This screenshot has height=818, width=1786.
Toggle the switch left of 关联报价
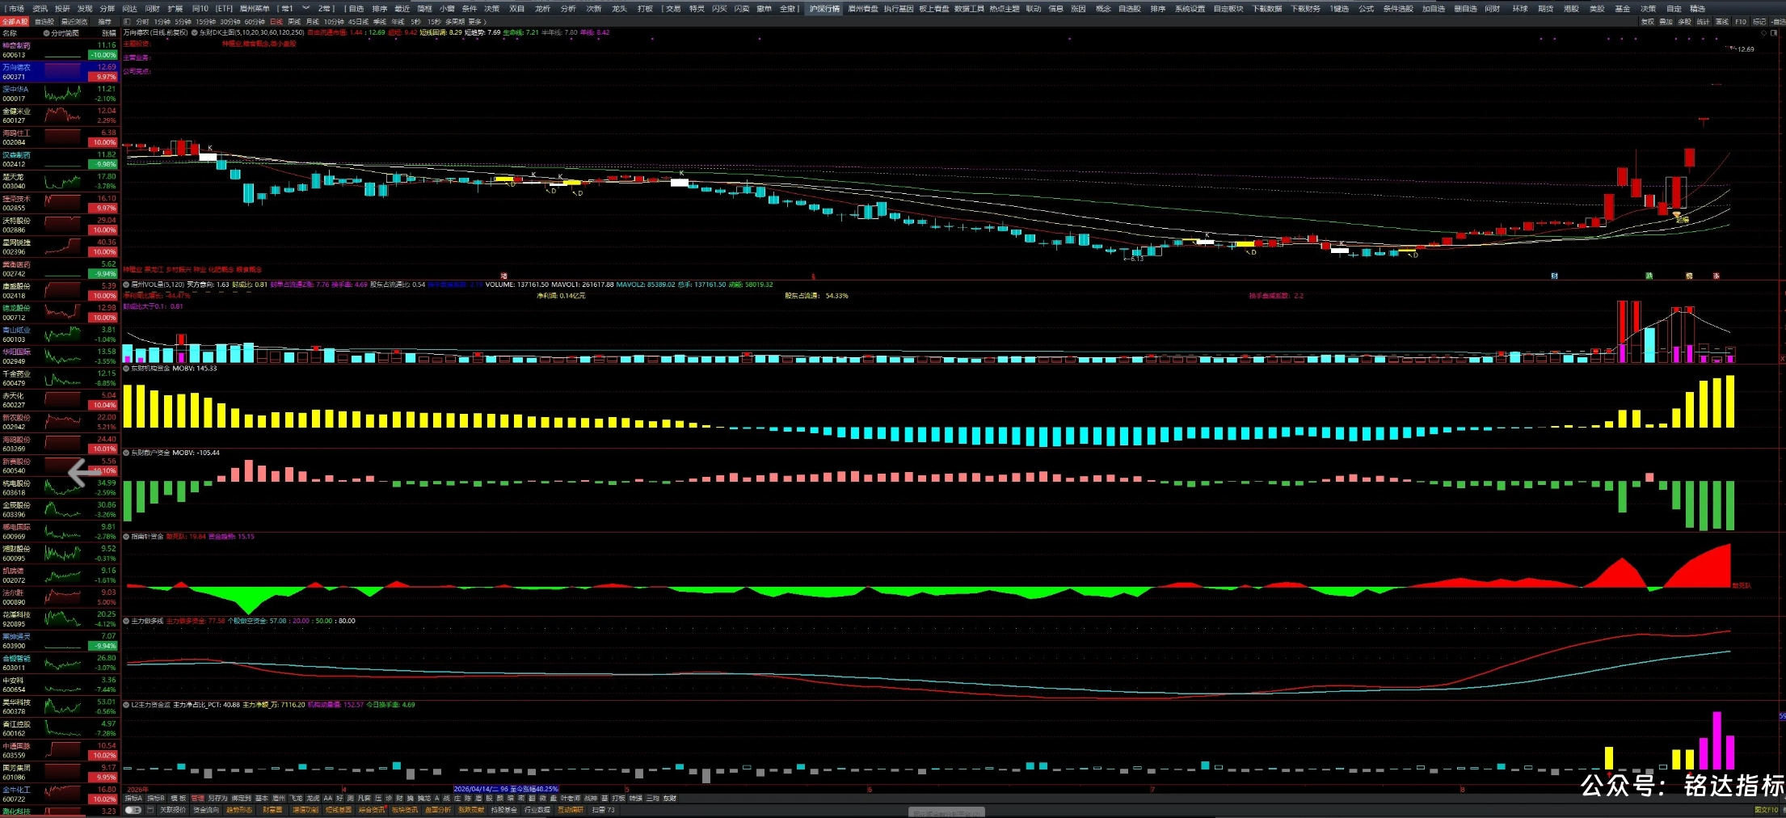point(133,810)
